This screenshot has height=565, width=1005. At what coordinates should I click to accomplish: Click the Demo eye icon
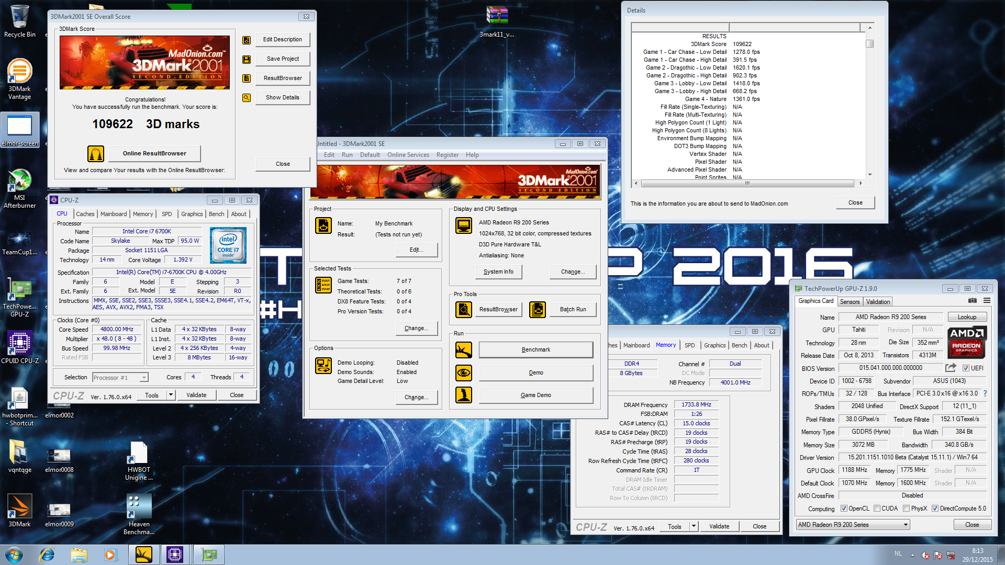[464, 373]
